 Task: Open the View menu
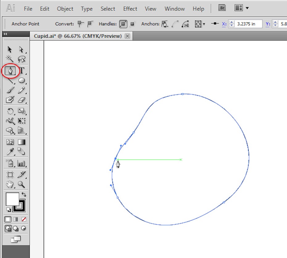151,9
